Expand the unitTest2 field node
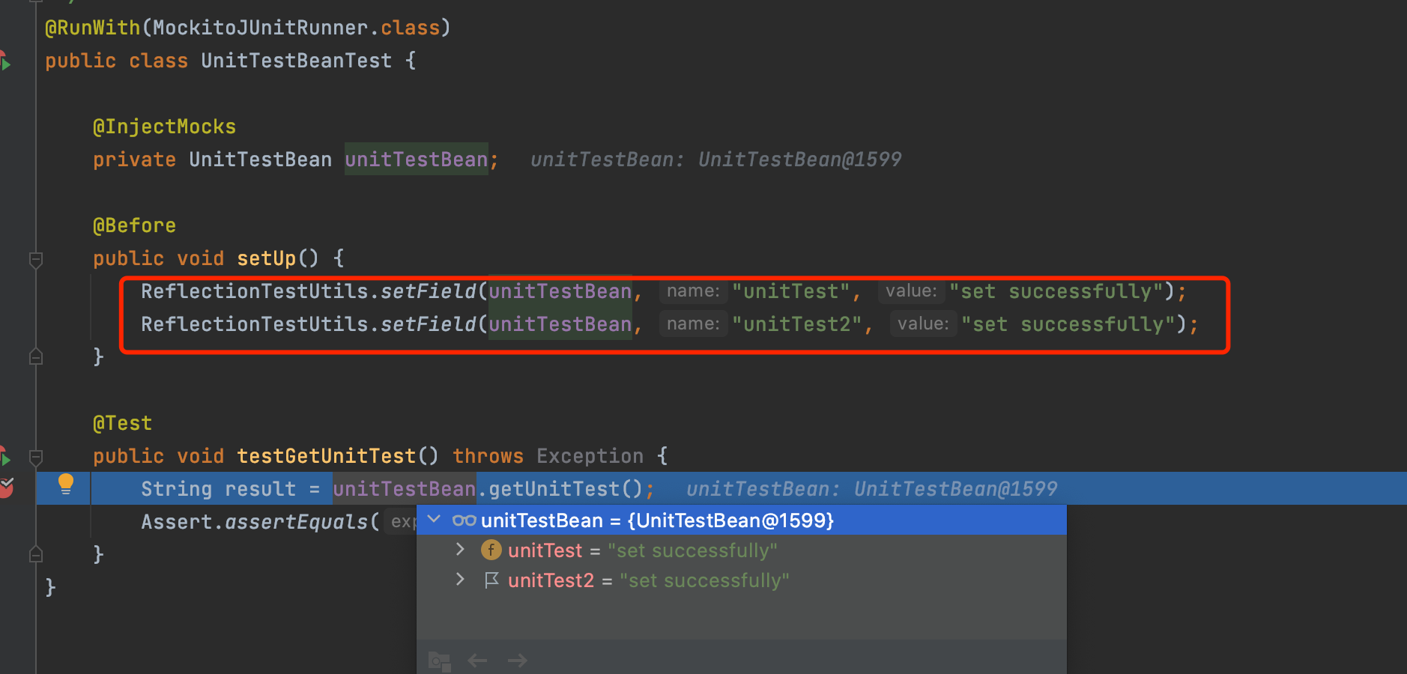The width and height of the screenshot is (1407, 674). (x=460, y=580)
